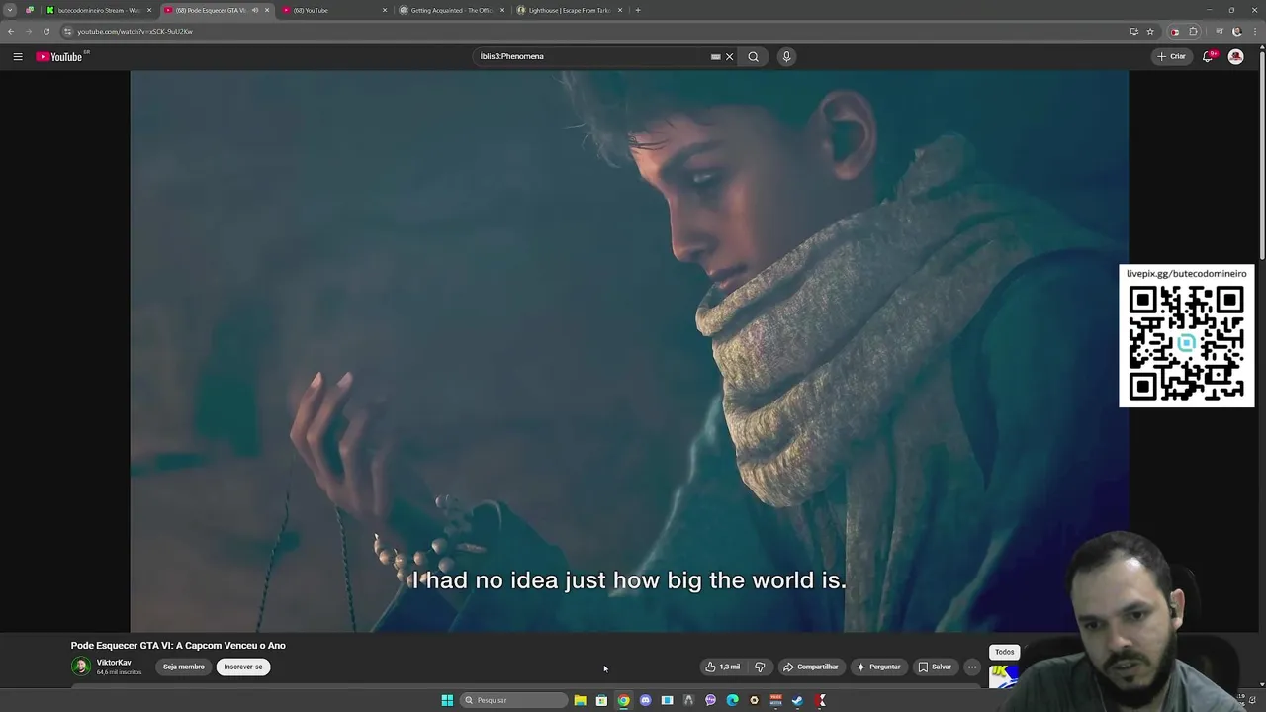Bookmark this page with the star
The image size is (1266, 712).
point(1150,31)
